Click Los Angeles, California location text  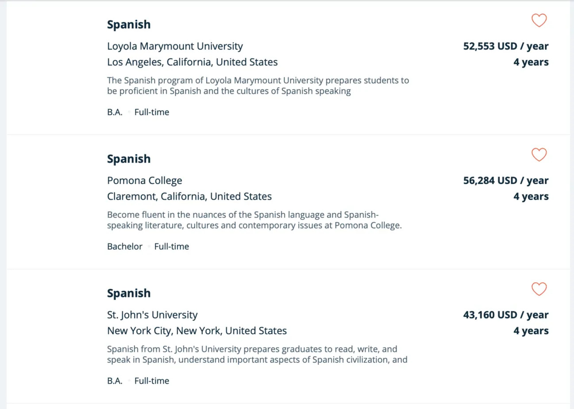point(193,62)
